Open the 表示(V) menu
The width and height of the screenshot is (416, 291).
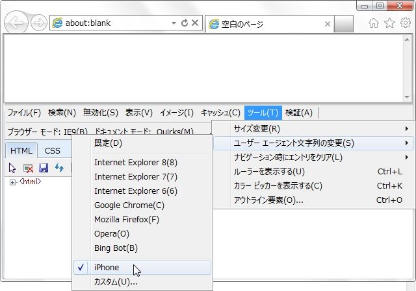pyautogui.click(x=139, y=113)
